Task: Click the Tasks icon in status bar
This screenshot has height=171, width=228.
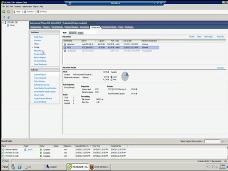Action: 3,161
